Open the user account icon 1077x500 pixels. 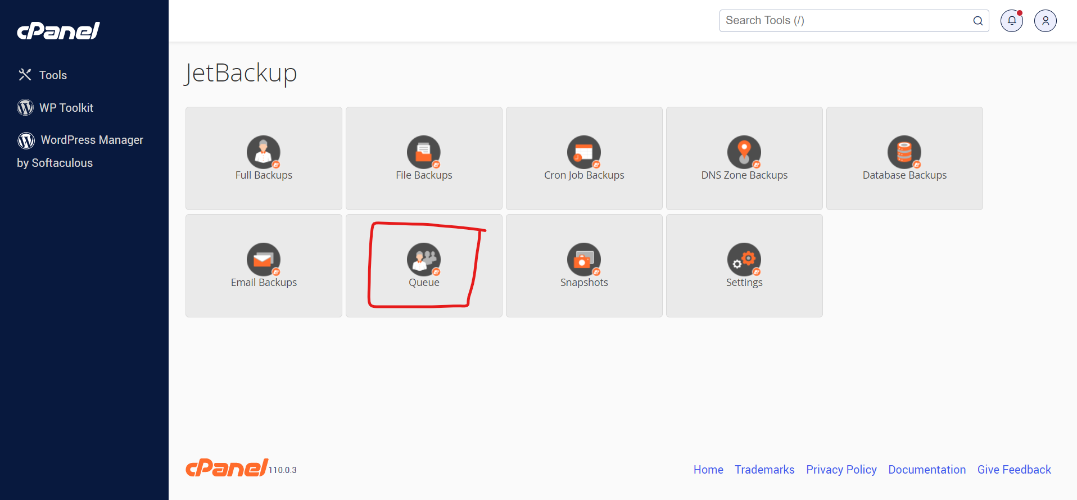[x=1046, y=21]
